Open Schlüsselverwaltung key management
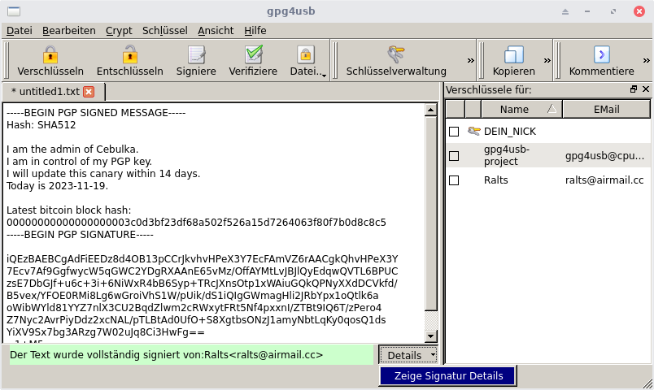Viewport: 654px width, 390px height. tap(396, 61)
